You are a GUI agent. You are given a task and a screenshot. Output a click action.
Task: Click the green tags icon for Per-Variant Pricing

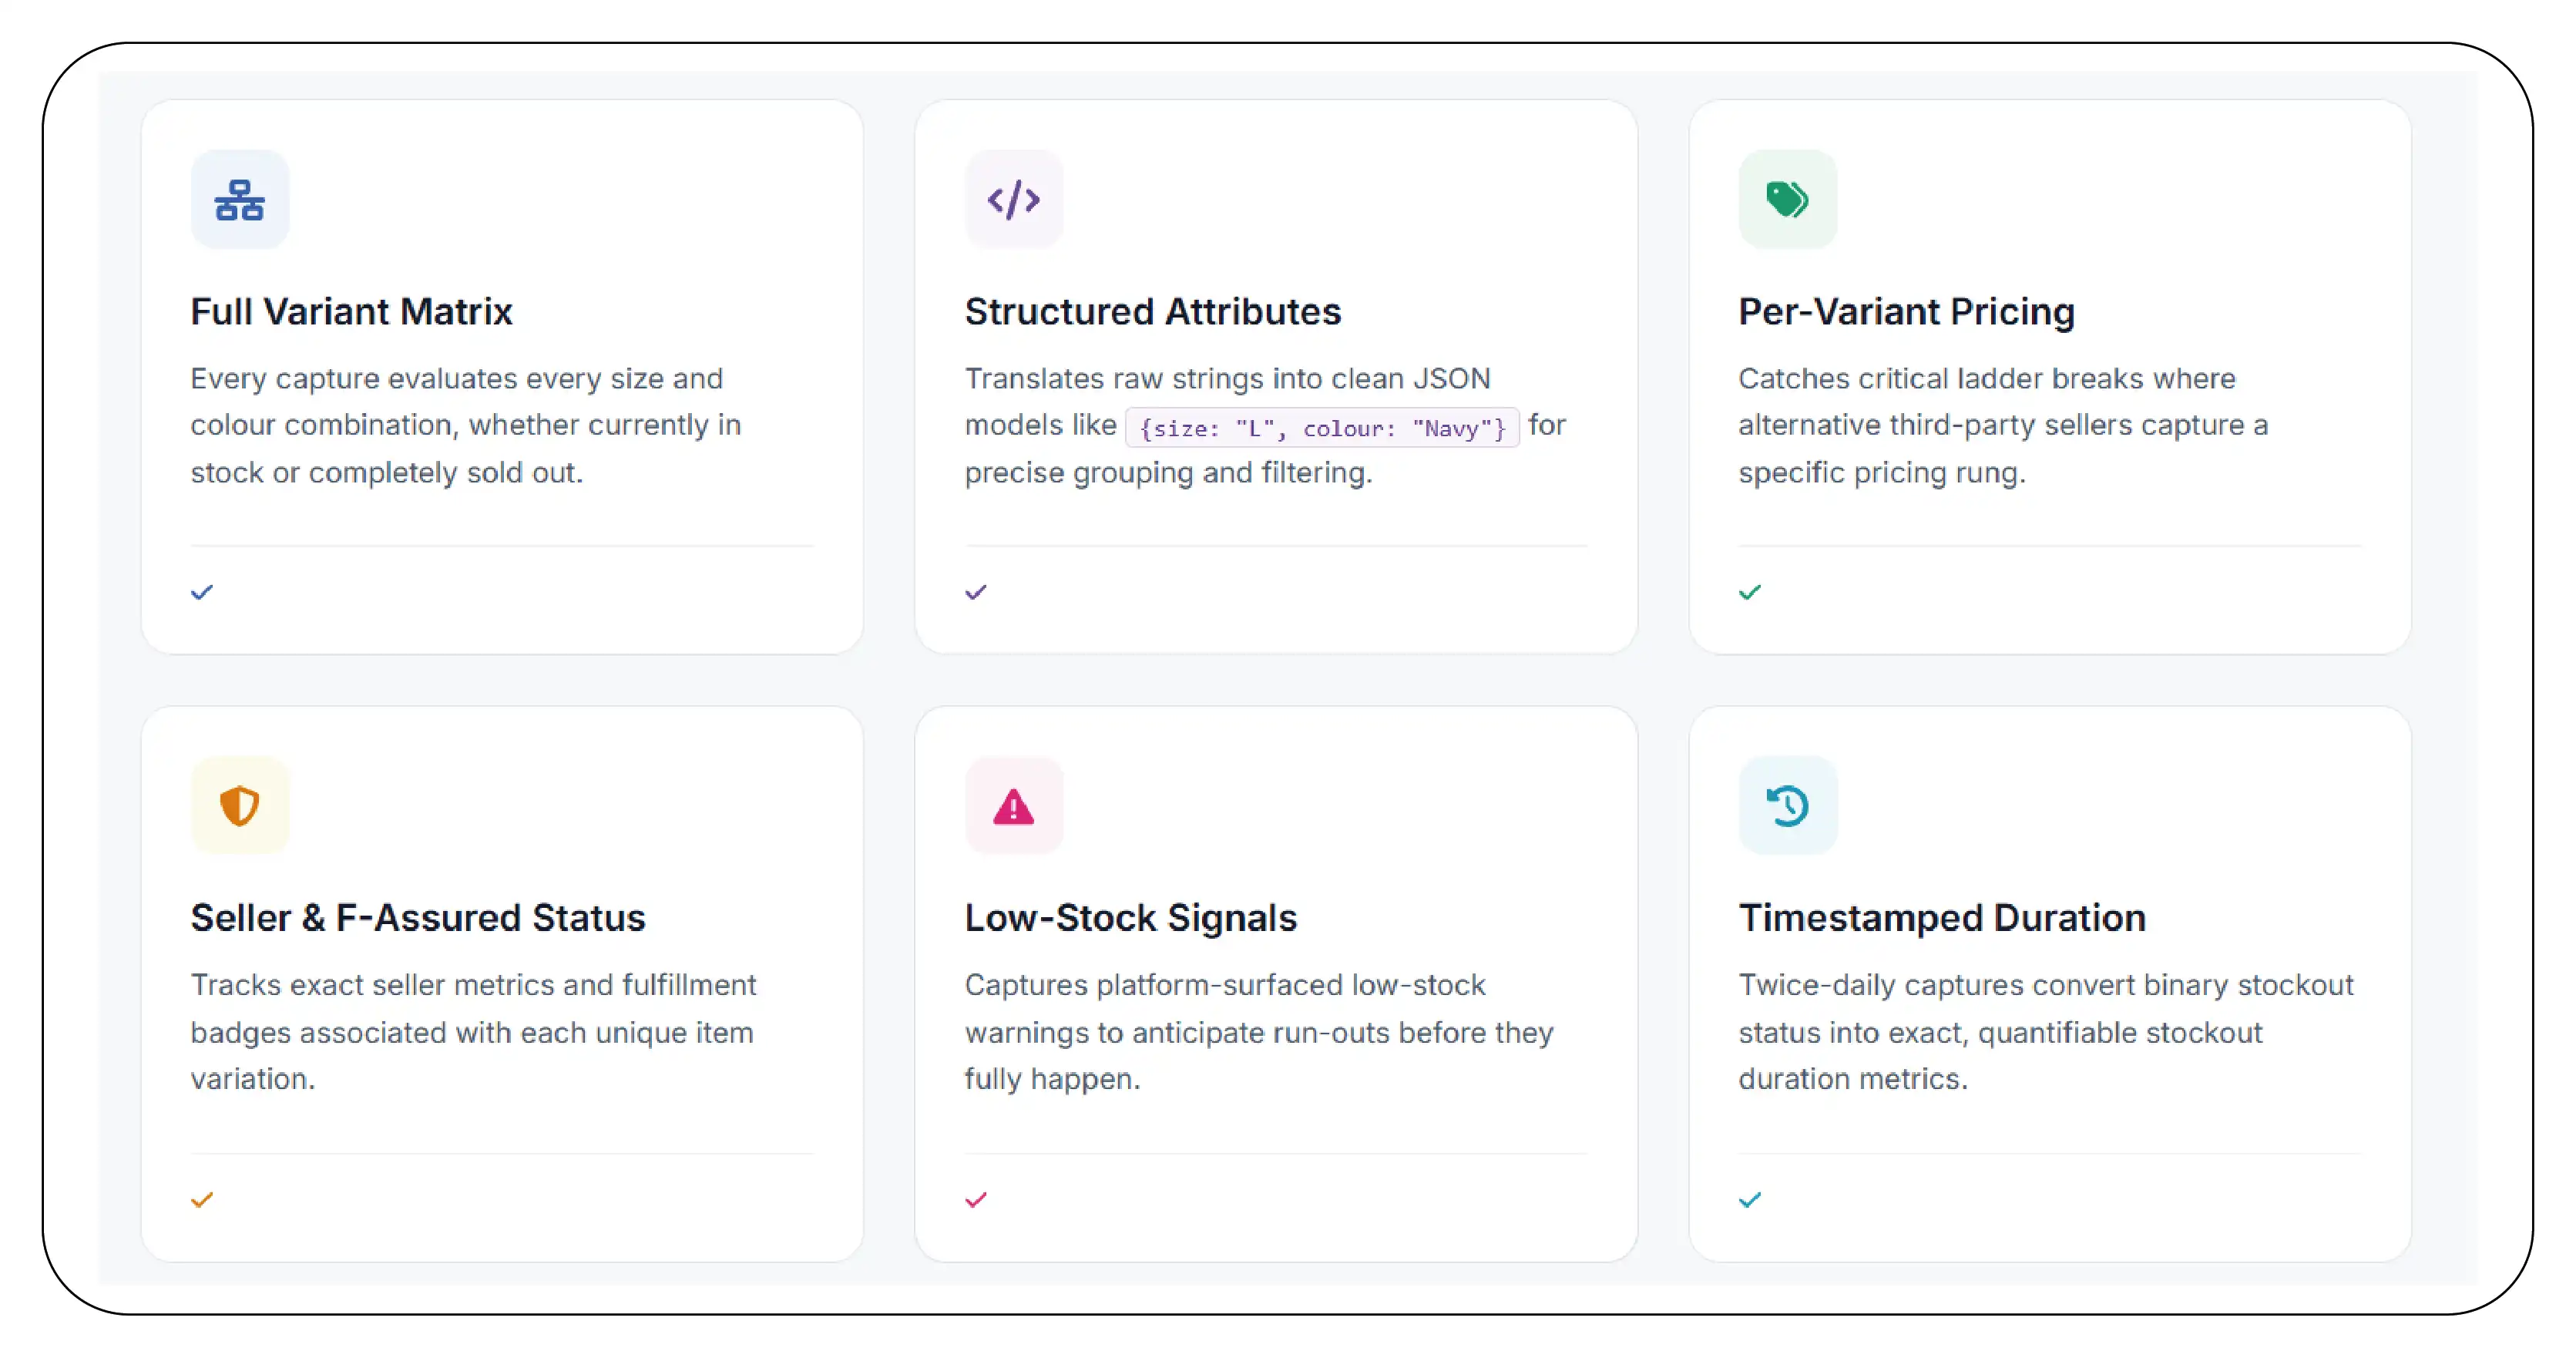point(1787,200)
